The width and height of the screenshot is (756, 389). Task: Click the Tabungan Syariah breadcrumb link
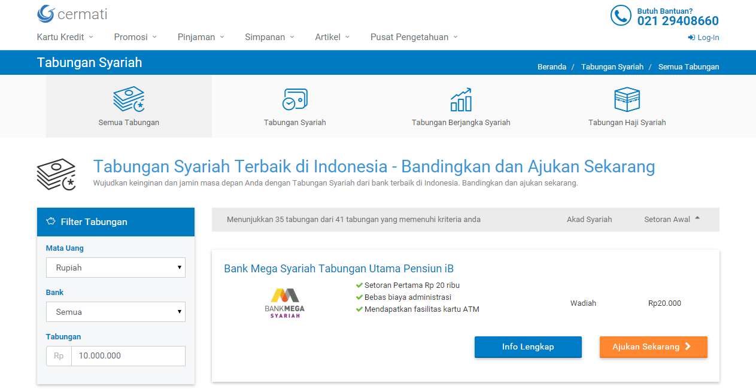point(612,67)
